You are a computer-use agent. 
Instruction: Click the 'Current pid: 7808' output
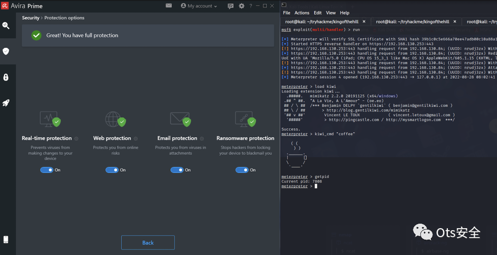click(x=302, y=182)
